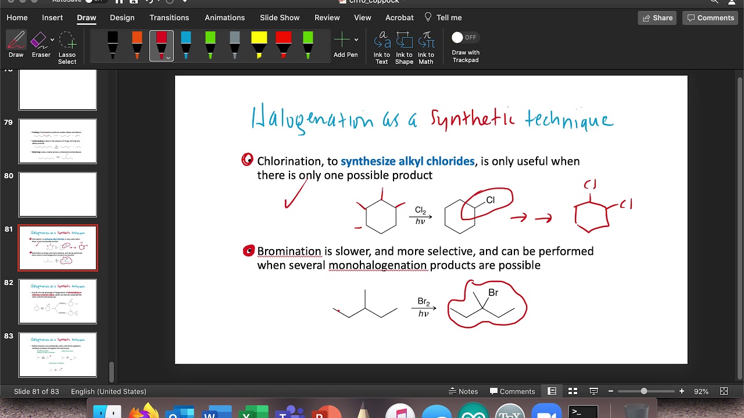This screenshot has width=744, height=418.
Task: Click the Share button
Action: 657,18
